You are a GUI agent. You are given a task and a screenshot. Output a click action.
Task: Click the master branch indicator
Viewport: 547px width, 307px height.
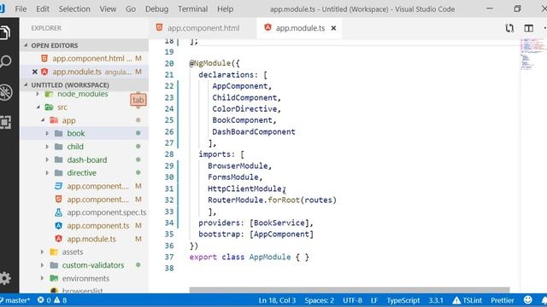pos(15,300)
